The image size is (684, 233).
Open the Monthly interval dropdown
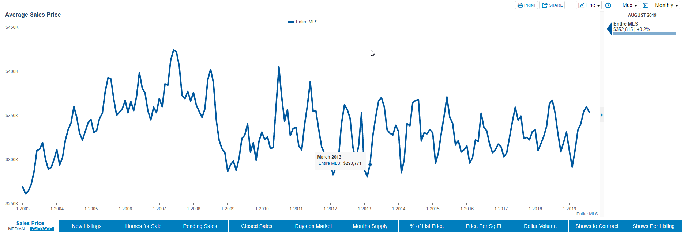(666, 5)
